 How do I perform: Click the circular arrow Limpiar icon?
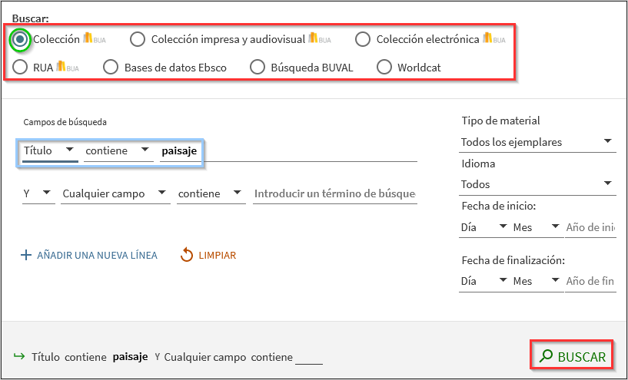click(x=186, y=255)
